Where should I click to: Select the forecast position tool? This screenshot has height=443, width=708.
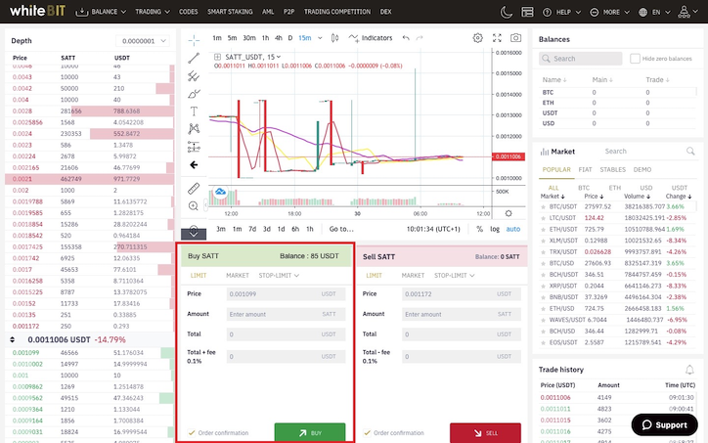[194, 147]
